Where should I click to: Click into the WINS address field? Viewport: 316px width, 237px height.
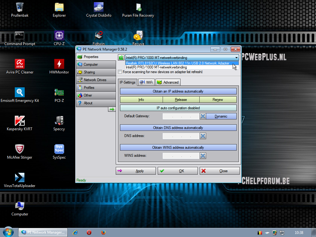coord(181,156)
